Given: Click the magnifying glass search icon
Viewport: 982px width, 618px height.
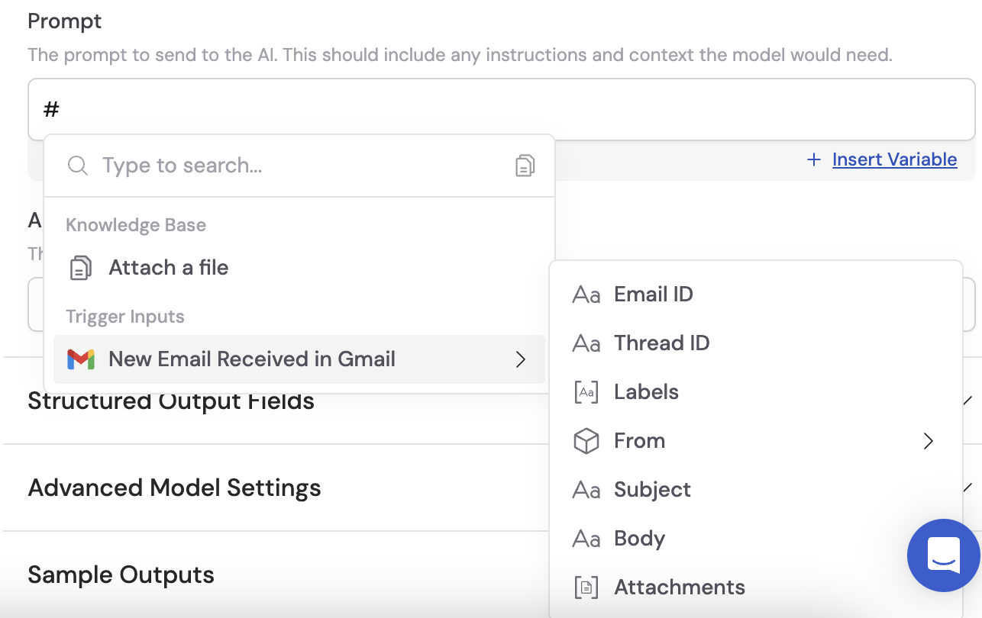Looking at the screenshot, I should tap(78, 165).
